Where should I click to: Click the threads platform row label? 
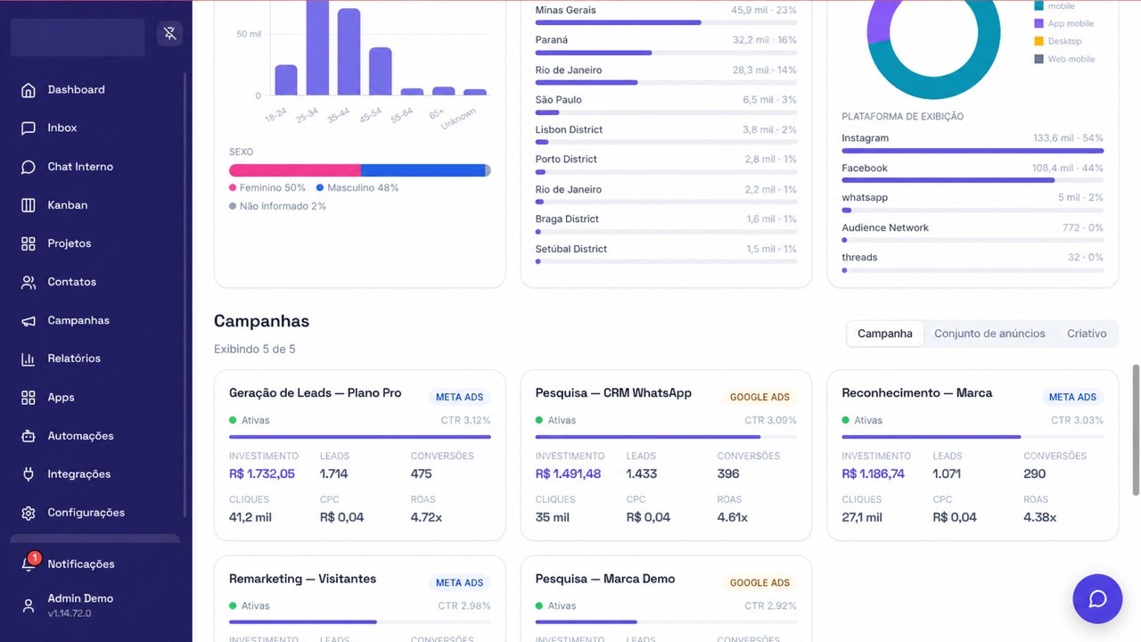pos(859,258)
